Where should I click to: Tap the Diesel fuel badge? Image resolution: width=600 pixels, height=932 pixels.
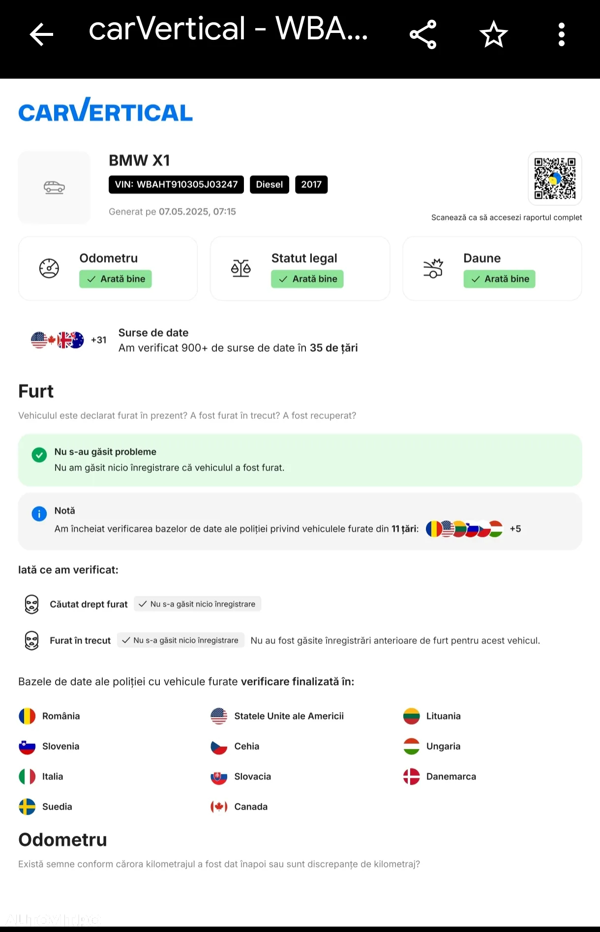coord(270,184)
